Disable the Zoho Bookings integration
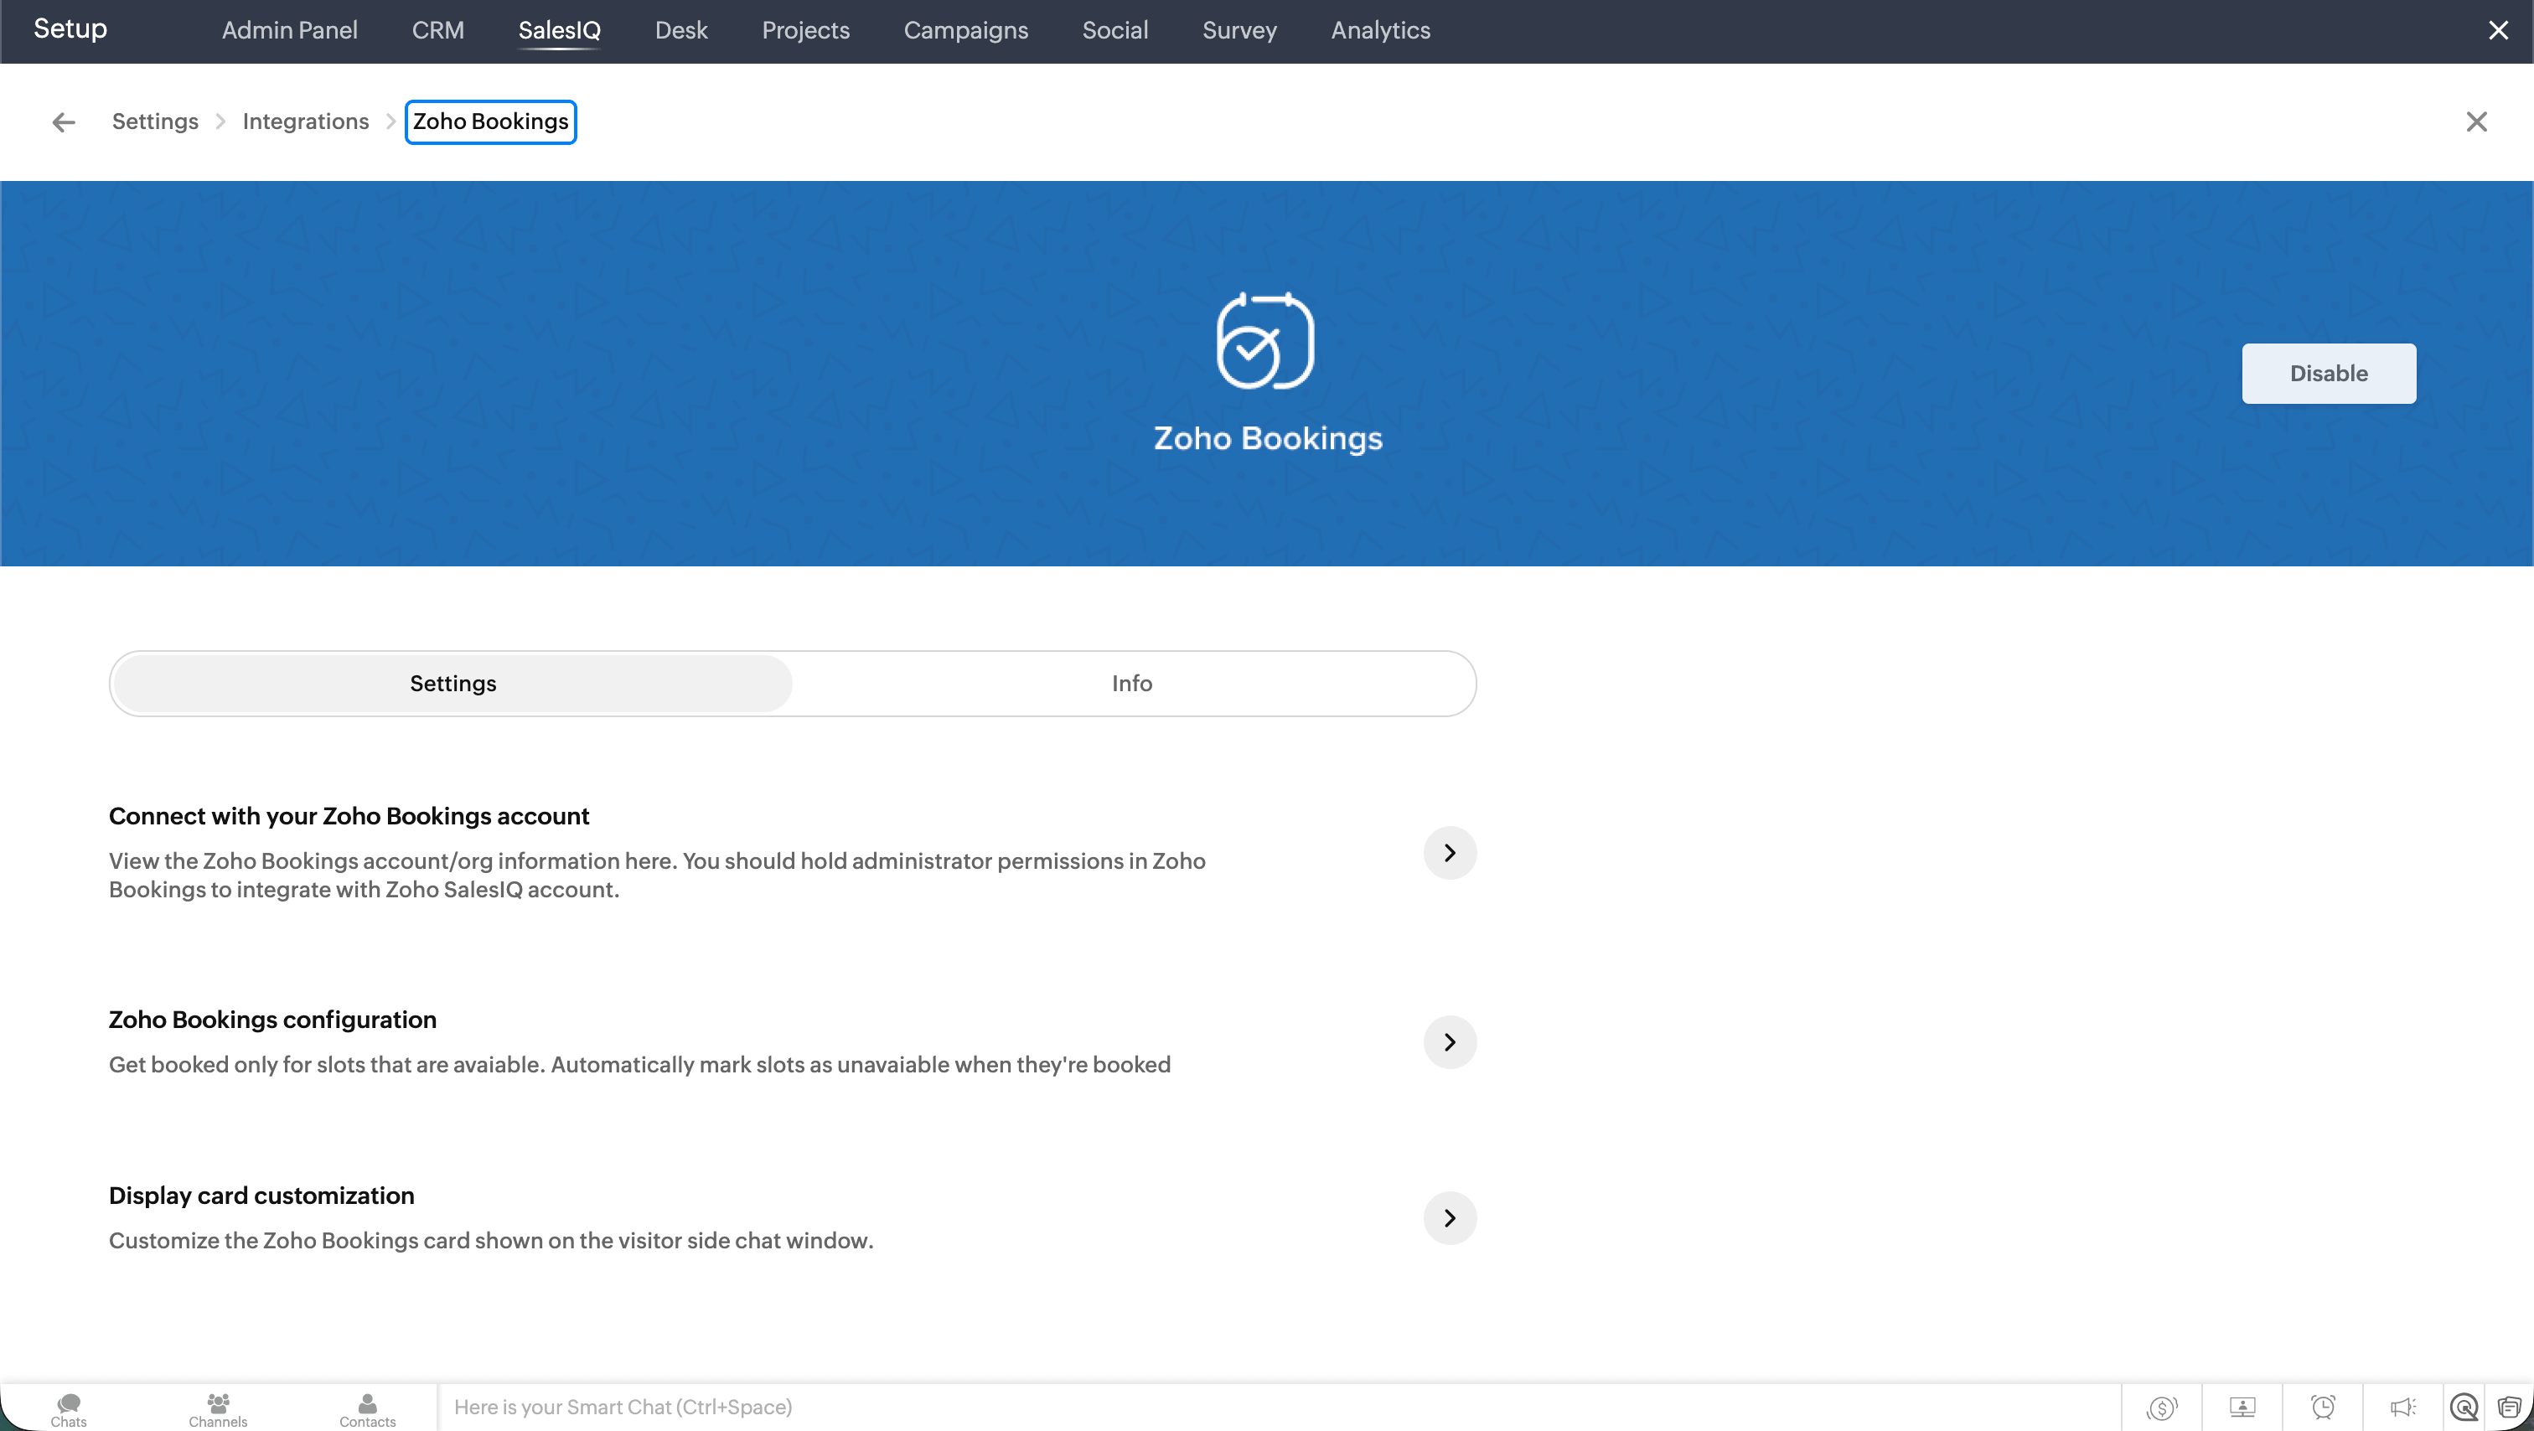This screenshot has height=1431, width=2534. pos(2329,374)
